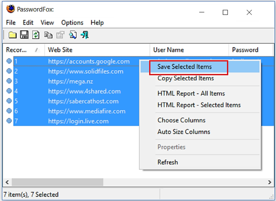Pick Auto Size Columns in context menu
Viewport: 276px width, 201px height.
pos(200,132)
